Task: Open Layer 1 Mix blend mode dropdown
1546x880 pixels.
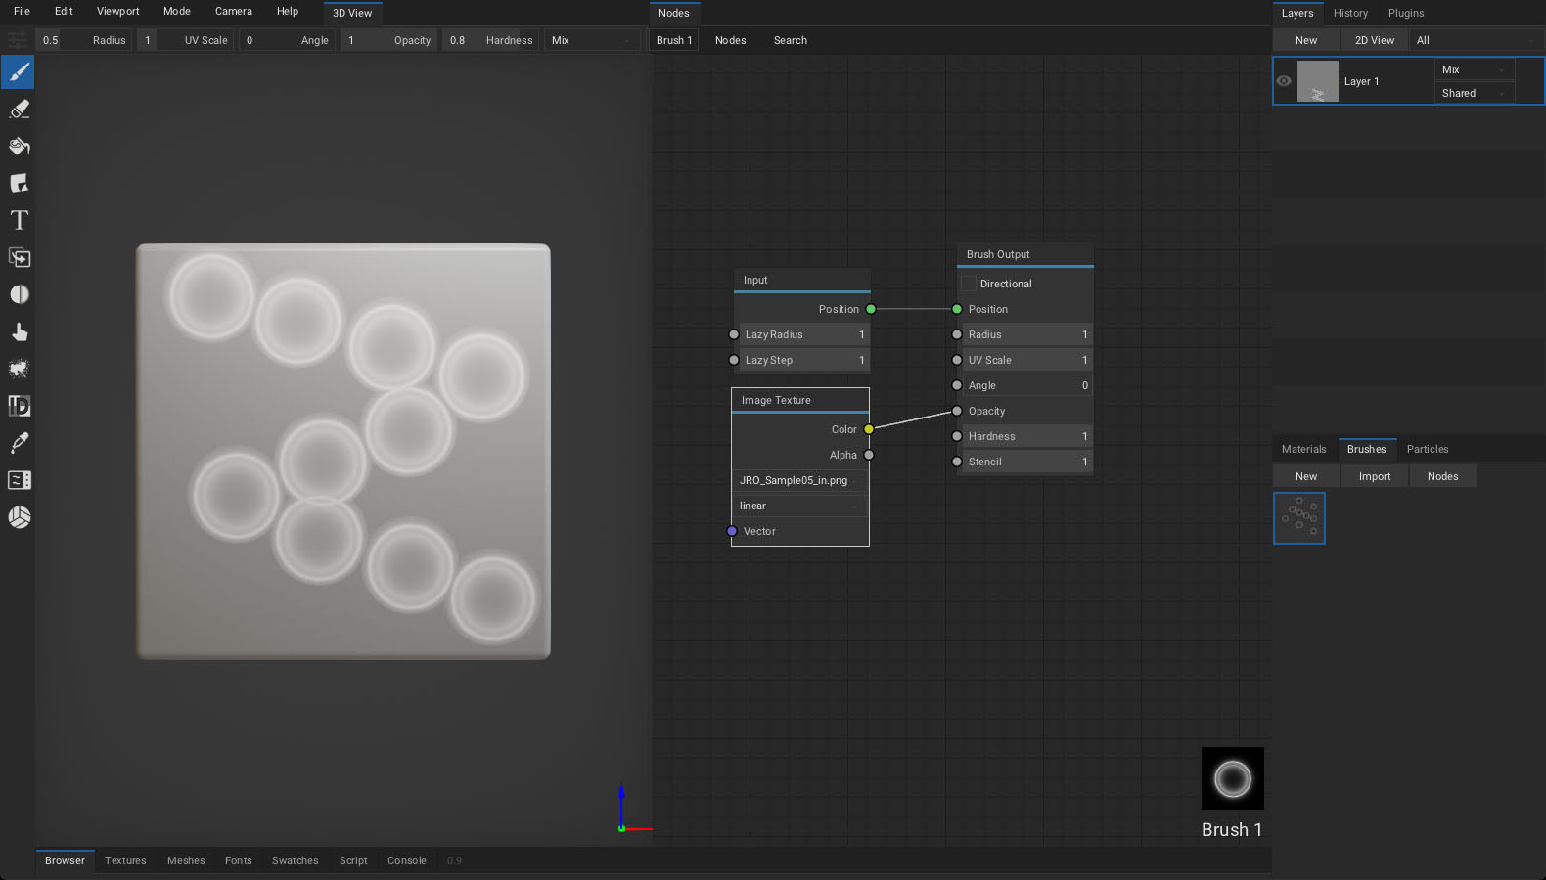Action: point(1473,69)
